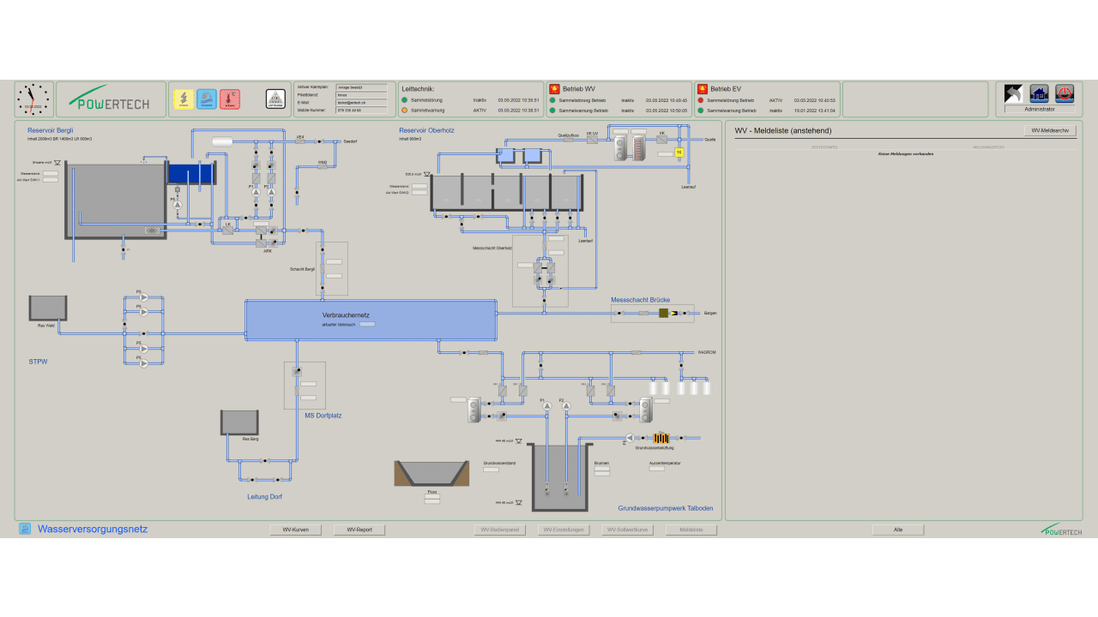Click the Verbrauchernetz blue network block

tap(371, 320)
